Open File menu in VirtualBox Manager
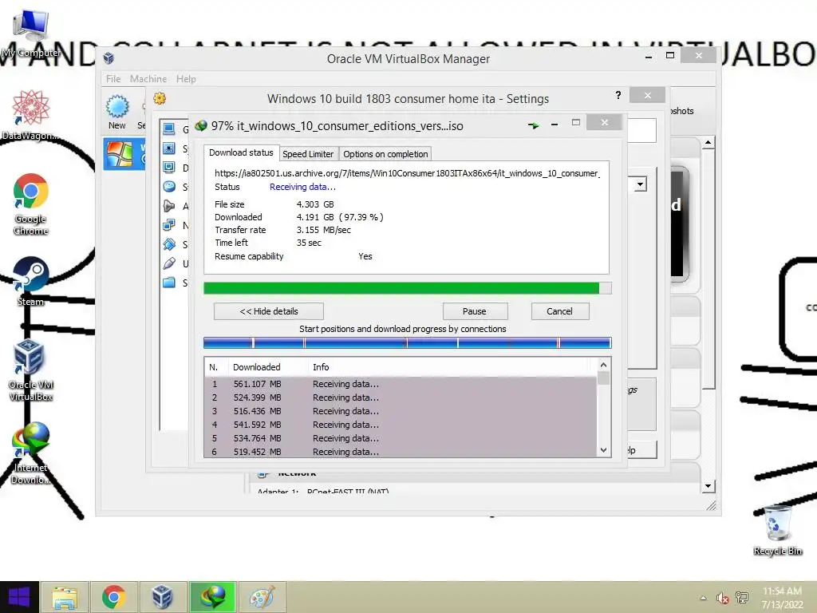 pyautogui.click(x=113, y=79)
